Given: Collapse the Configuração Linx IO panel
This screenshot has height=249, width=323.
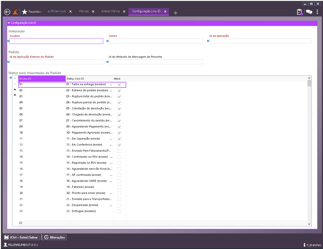Looking at the screenshot, I should click(x=9, y=23).
